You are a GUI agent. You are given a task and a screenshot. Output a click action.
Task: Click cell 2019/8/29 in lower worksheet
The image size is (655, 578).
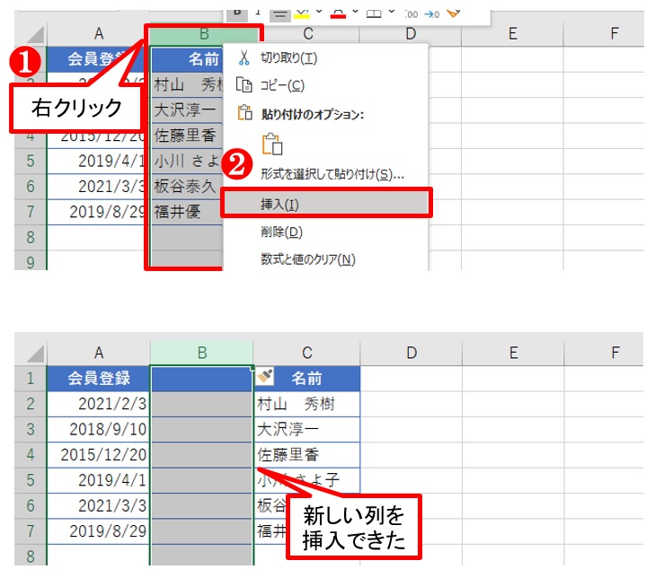point(99,531)
